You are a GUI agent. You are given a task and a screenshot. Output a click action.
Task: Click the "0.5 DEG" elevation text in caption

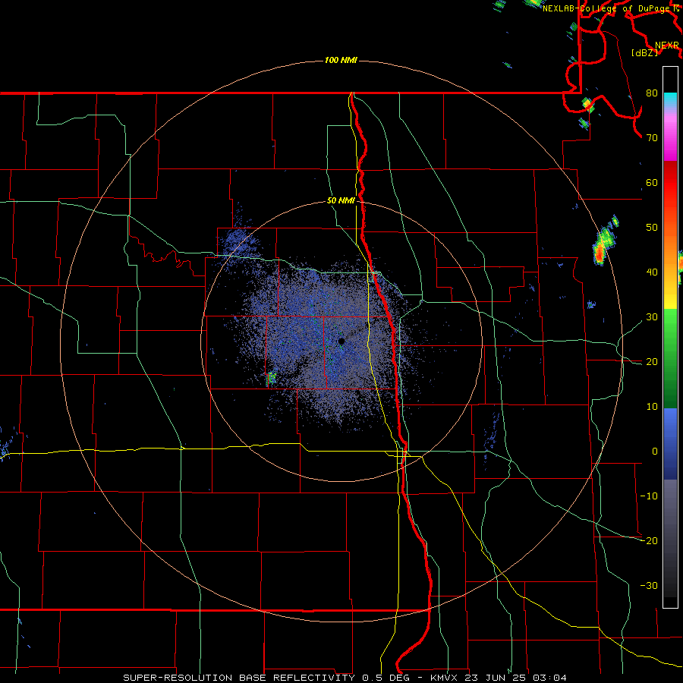[x=386, y=678]
